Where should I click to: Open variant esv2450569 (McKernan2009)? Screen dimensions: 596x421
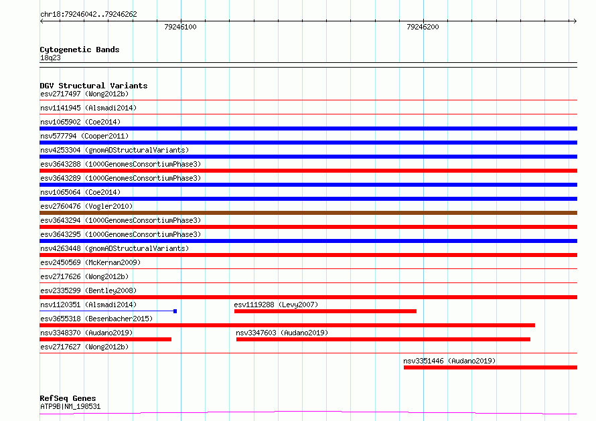tap(90, 262)
